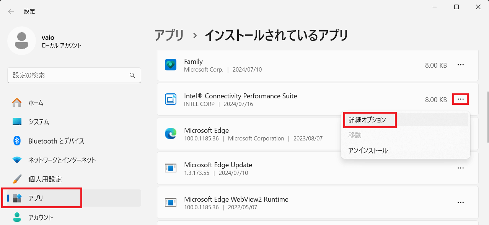Click the Intel® Connectivity Performance Suite title

coord(240,96)
